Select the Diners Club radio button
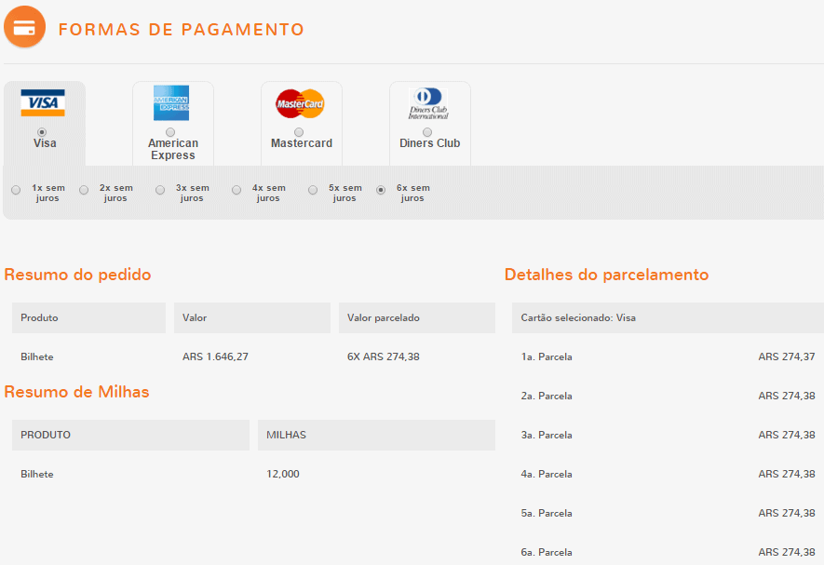 [x=427, y=132]
